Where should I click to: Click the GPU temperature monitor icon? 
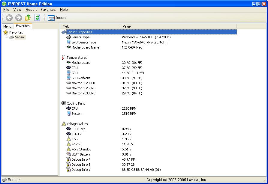[x=69, y=73]
